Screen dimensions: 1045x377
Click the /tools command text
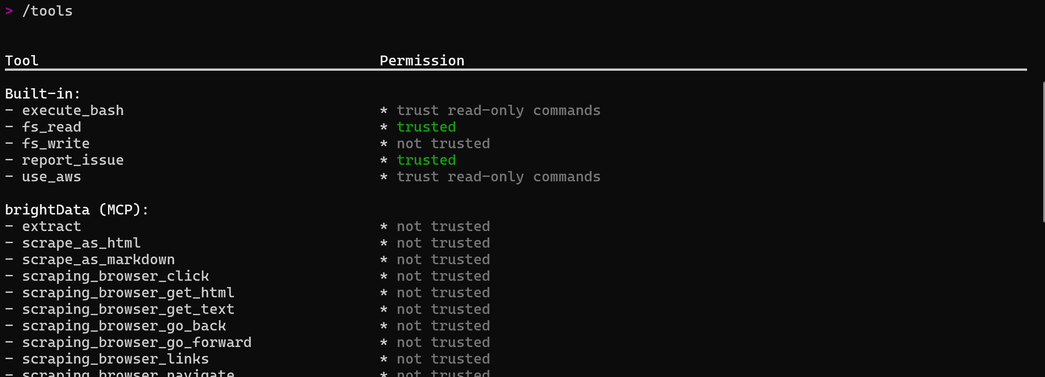coord(47,11)
